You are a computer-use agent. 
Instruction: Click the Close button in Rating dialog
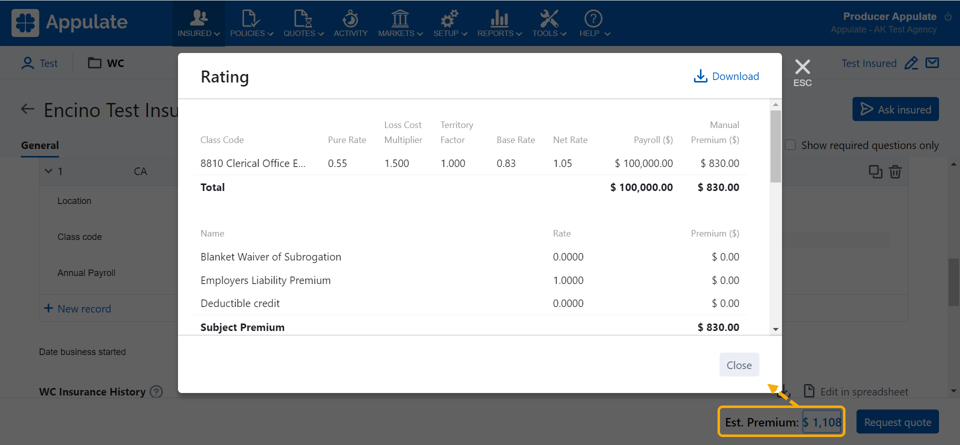tap(739, 365)
